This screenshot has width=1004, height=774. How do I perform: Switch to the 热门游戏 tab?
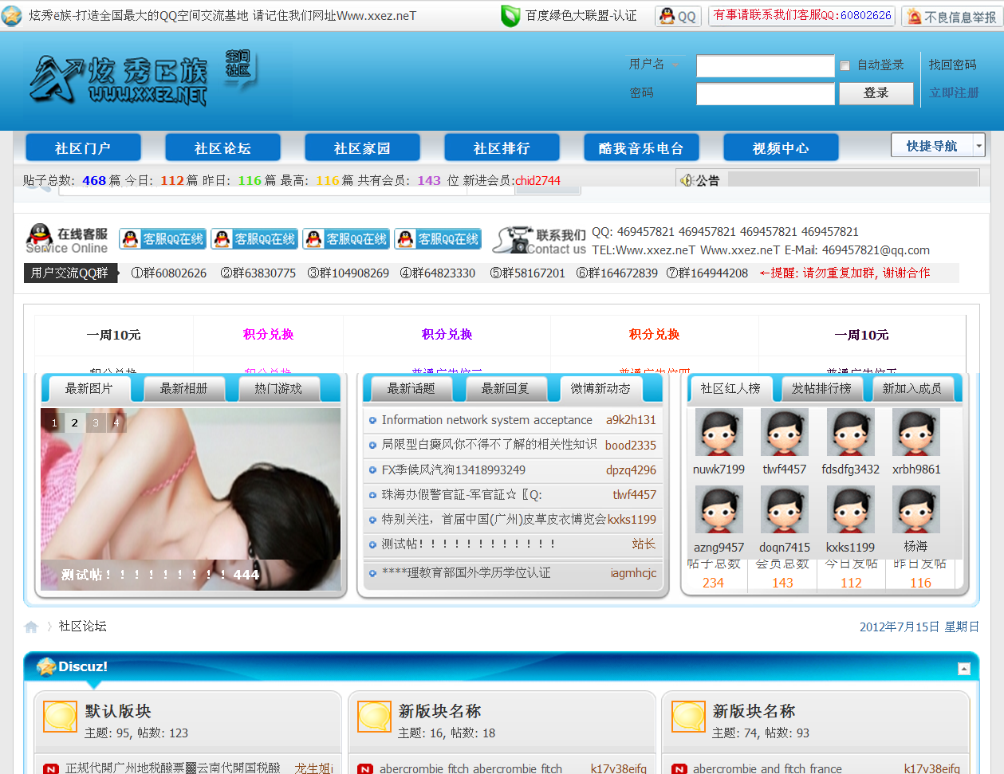278,389
